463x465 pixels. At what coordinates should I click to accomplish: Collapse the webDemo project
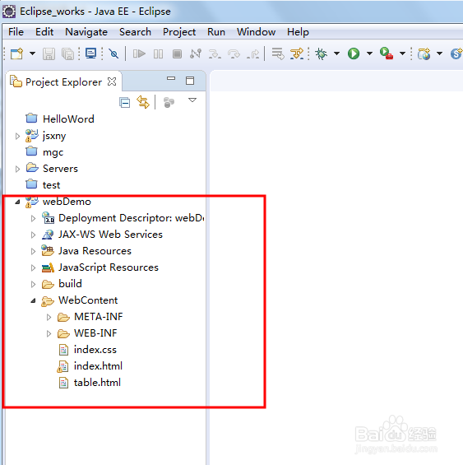click(17, 202)
